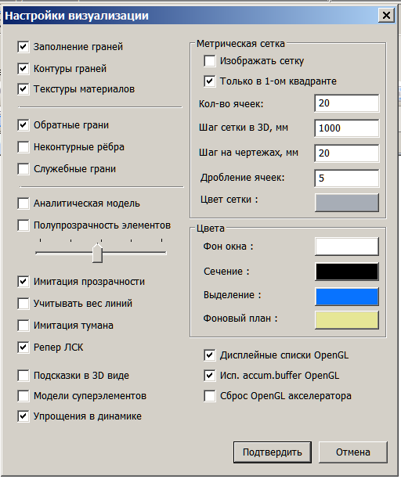Pick the Выделение blue color swatch
This screenshot has width=401, height=479.
pyautogui.click(x=347, y=297)
